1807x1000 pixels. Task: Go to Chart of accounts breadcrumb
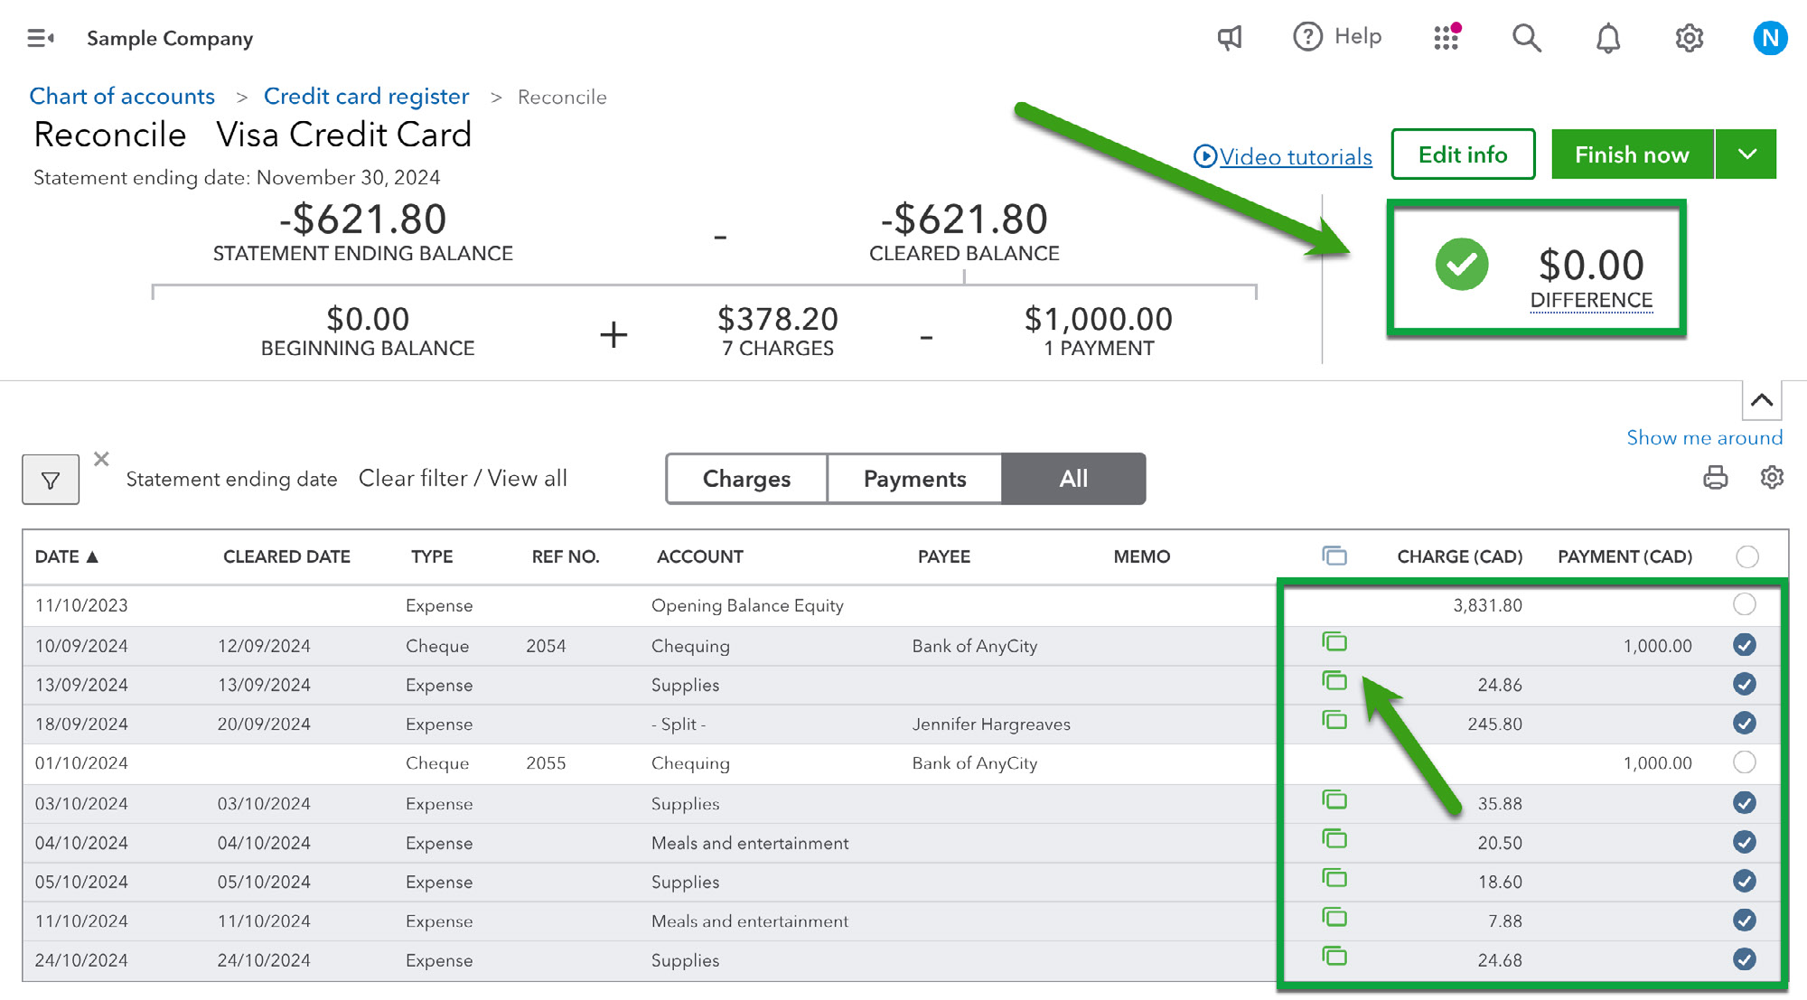point(122,96)
